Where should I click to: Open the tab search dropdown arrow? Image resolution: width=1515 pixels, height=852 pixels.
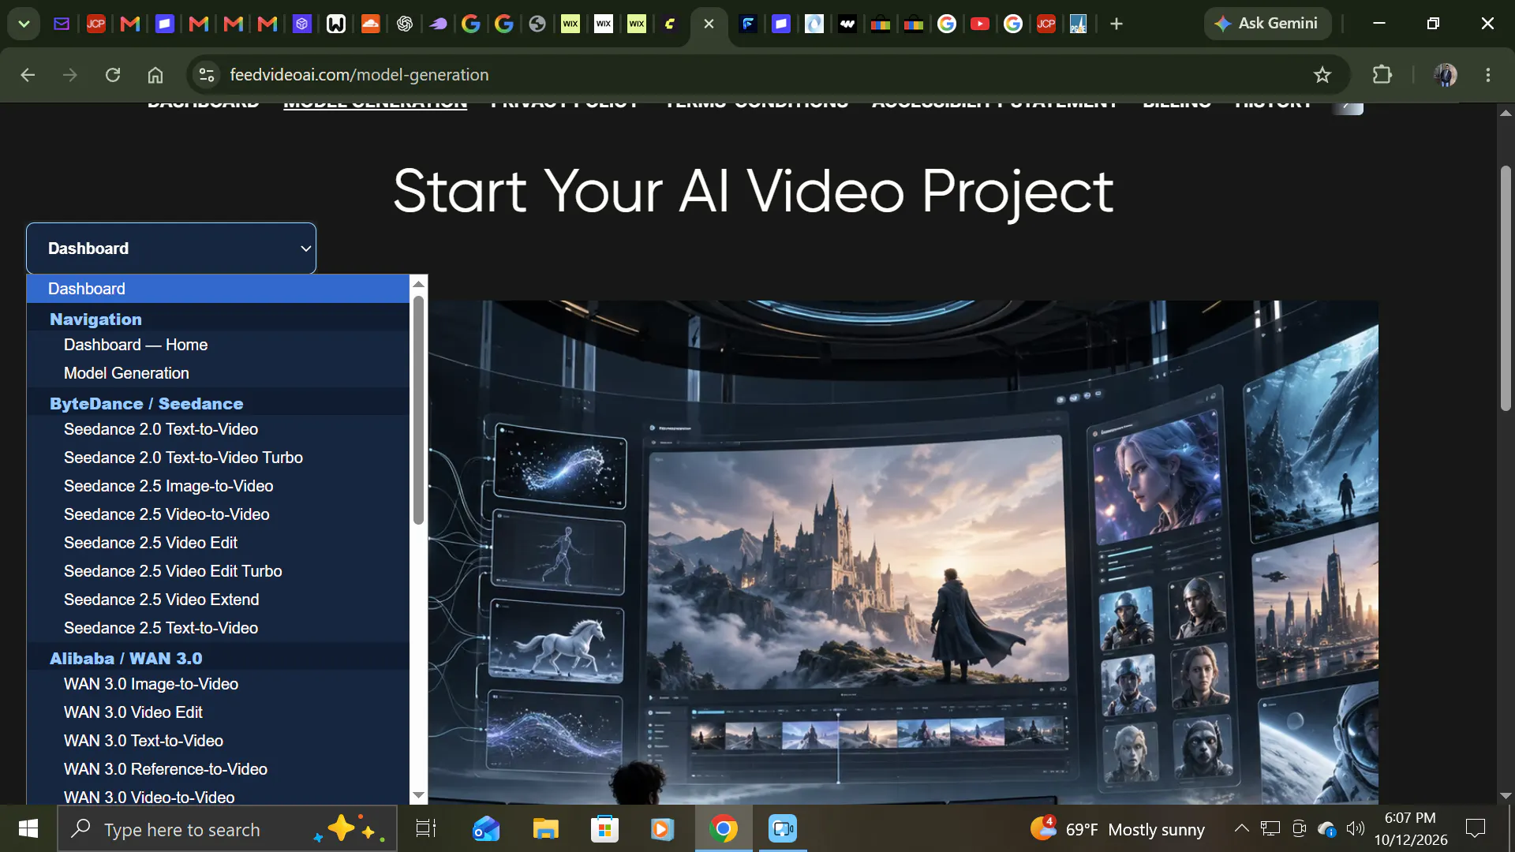(x=24, y=24)
